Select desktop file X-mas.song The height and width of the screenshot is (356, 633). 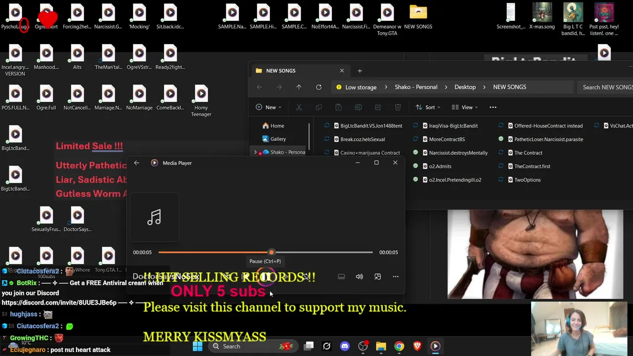pos(542,17)
